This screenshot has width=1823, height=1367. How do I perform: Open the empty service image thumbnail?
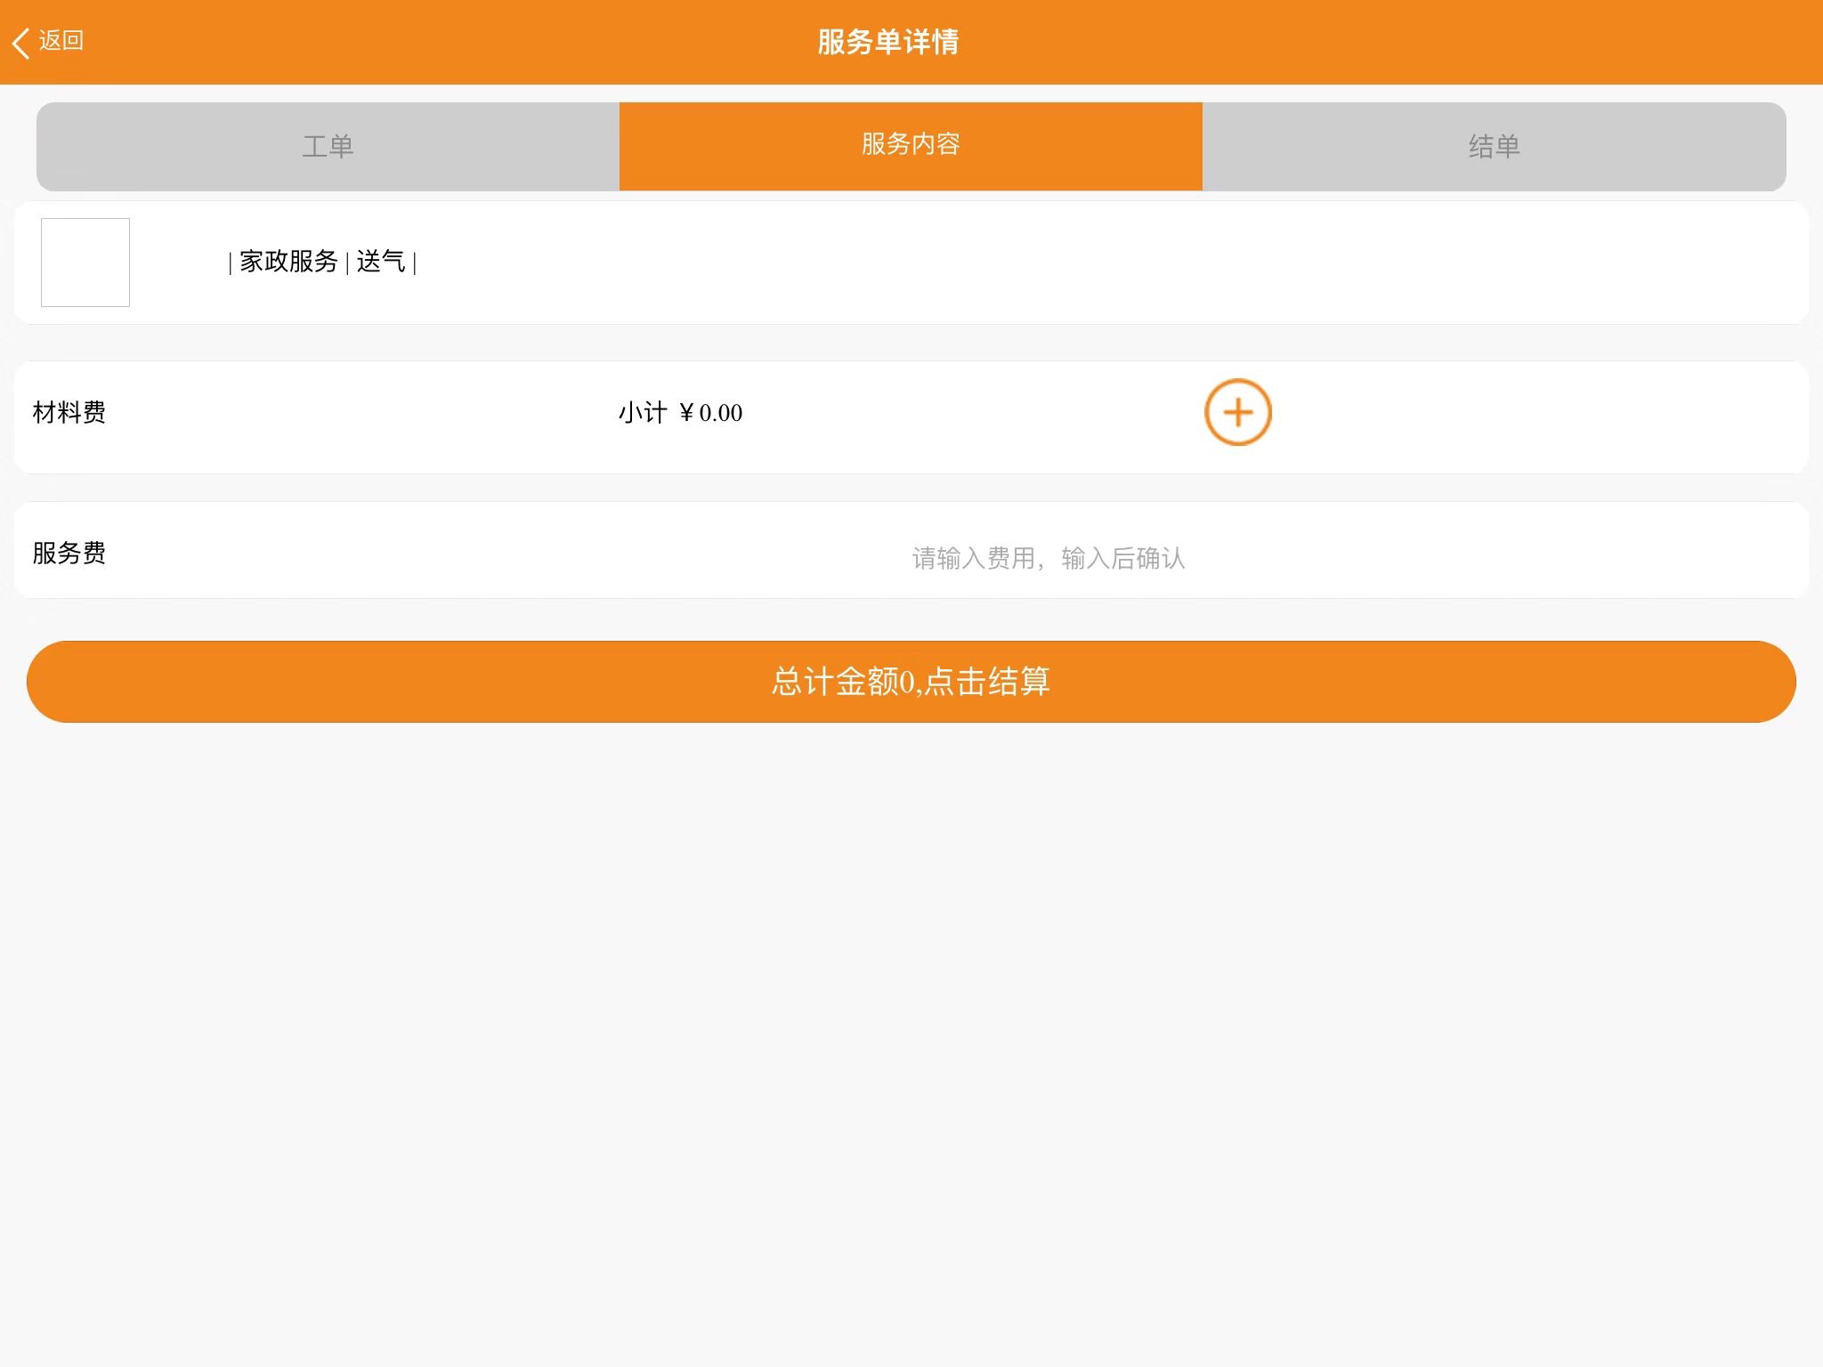85,263
